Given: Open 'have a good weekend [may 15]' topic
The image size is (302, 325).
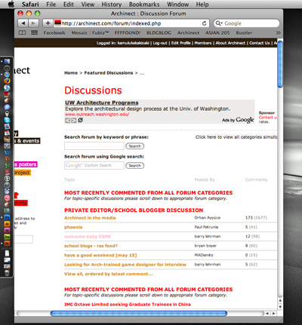Looking at the screenshot, I should pos(100,256).
